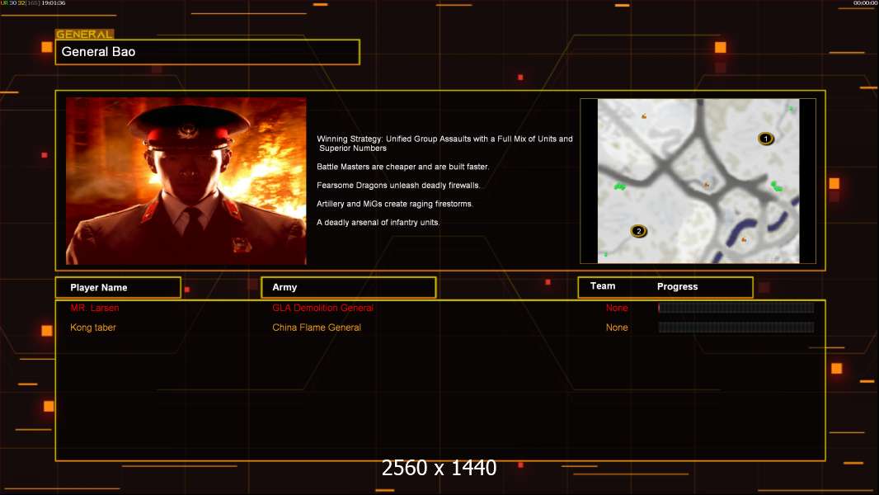Click deadly arsenal of infantry text line
Screen dimensions: 879x495
378,222
